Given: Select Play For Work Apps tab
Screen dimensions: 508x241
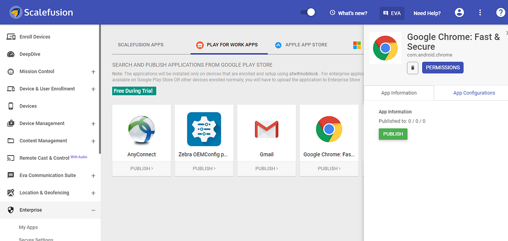Looking at the screenshot, I should (x=229, y=45).
